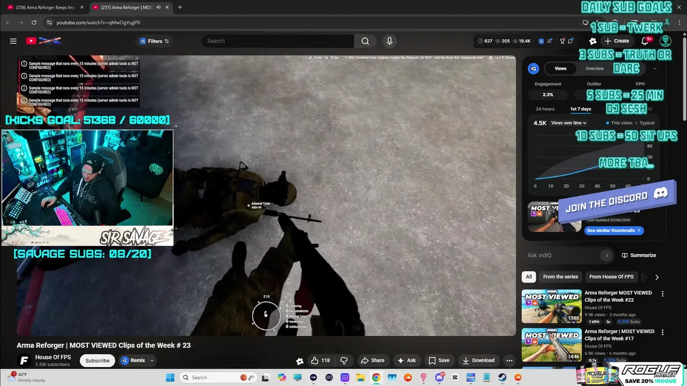Open the Remix dropdown arrow
Image resolution: width=687 pixels, height=386 pixels.
coord(152,360)
